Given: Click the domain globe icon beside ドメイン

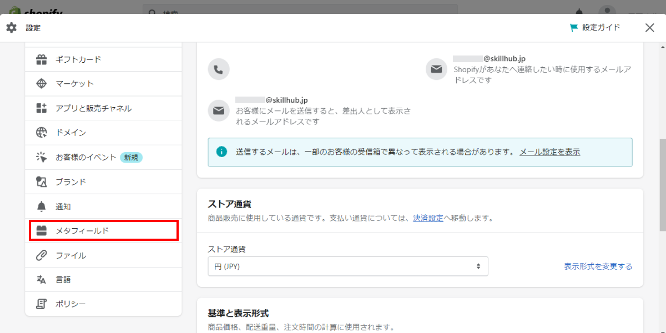Looking at the screenshot, I should tap(42, 133).
